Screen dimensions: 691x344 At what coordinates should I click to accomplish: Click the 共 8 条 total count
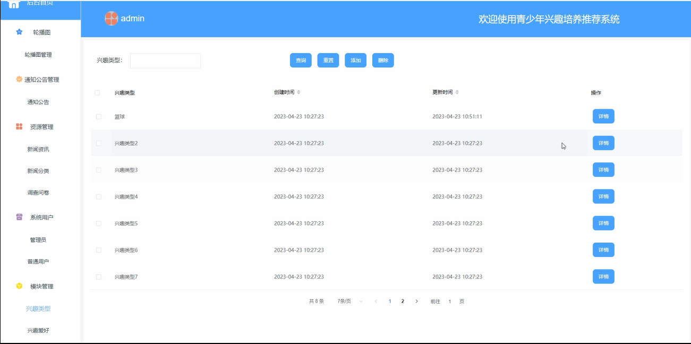(317, 301)
